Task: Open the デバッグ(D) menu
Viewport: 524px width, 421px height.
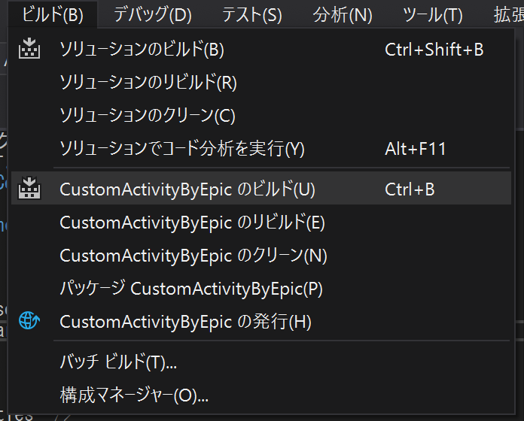Action: coord(153,14)
